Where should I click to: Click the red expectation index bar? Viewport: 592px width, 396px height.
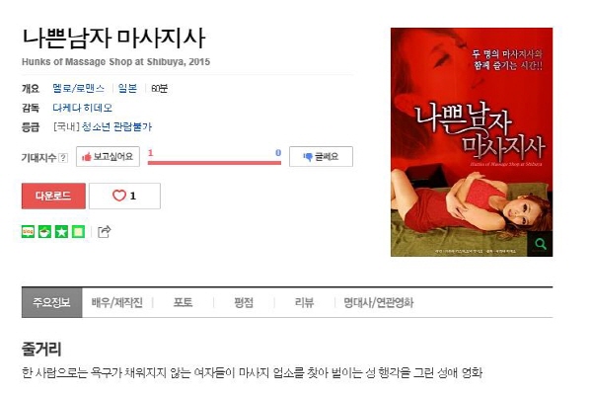pyautogui.click(x=214, y=163)
